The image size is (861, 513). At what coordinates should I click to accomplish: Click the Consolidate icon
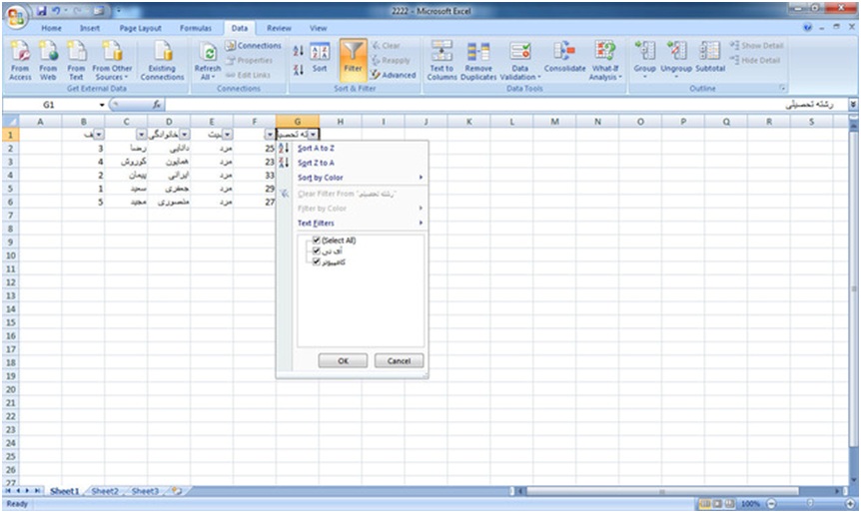coord(564,54)
